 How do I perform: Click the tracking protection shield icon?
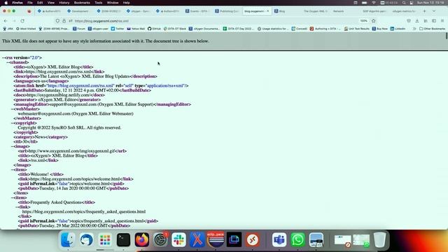point(57,21)
